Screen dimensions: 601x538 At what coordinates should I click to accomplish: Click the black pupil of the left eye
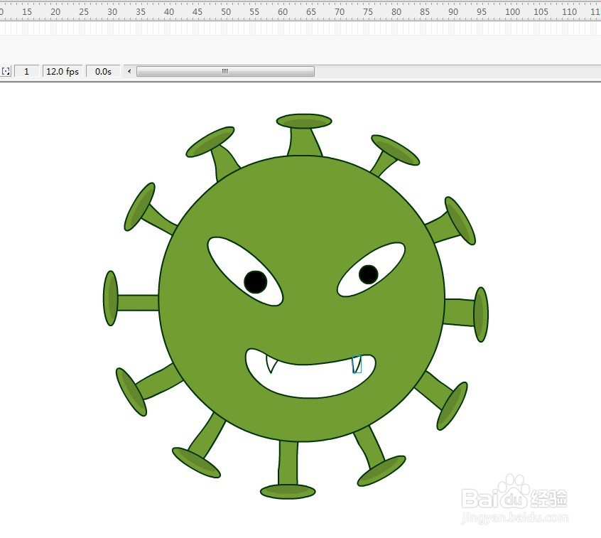coord(256,282)
